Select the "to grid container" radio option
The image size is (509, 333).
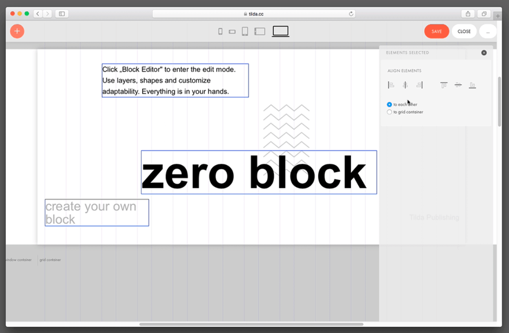click(x=389, y=112)
